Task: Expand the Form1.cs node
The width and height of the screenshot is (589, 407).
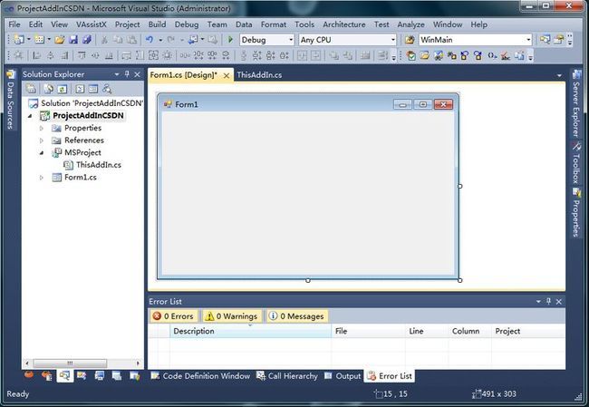Action: coord(42,178)
